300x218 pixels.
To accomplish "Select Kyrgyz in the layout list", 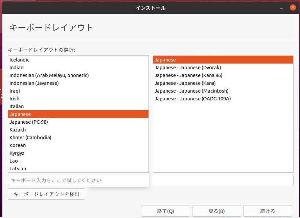I will coord(78,153).
